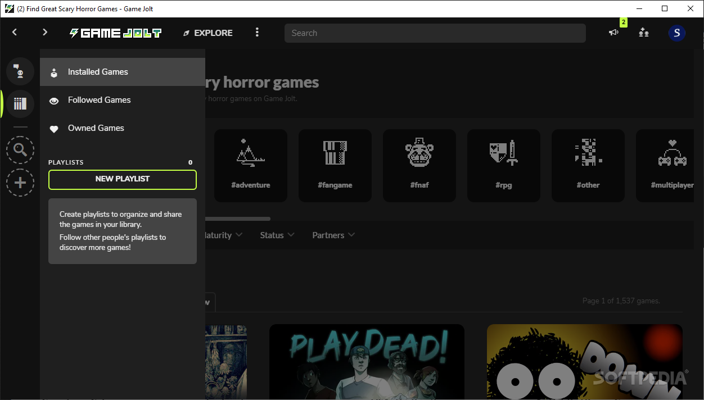Image resolution: width=704 pixels, height=400 pixels.
Task: Open the chat sidebar icon
Action: tap(20, 71)
